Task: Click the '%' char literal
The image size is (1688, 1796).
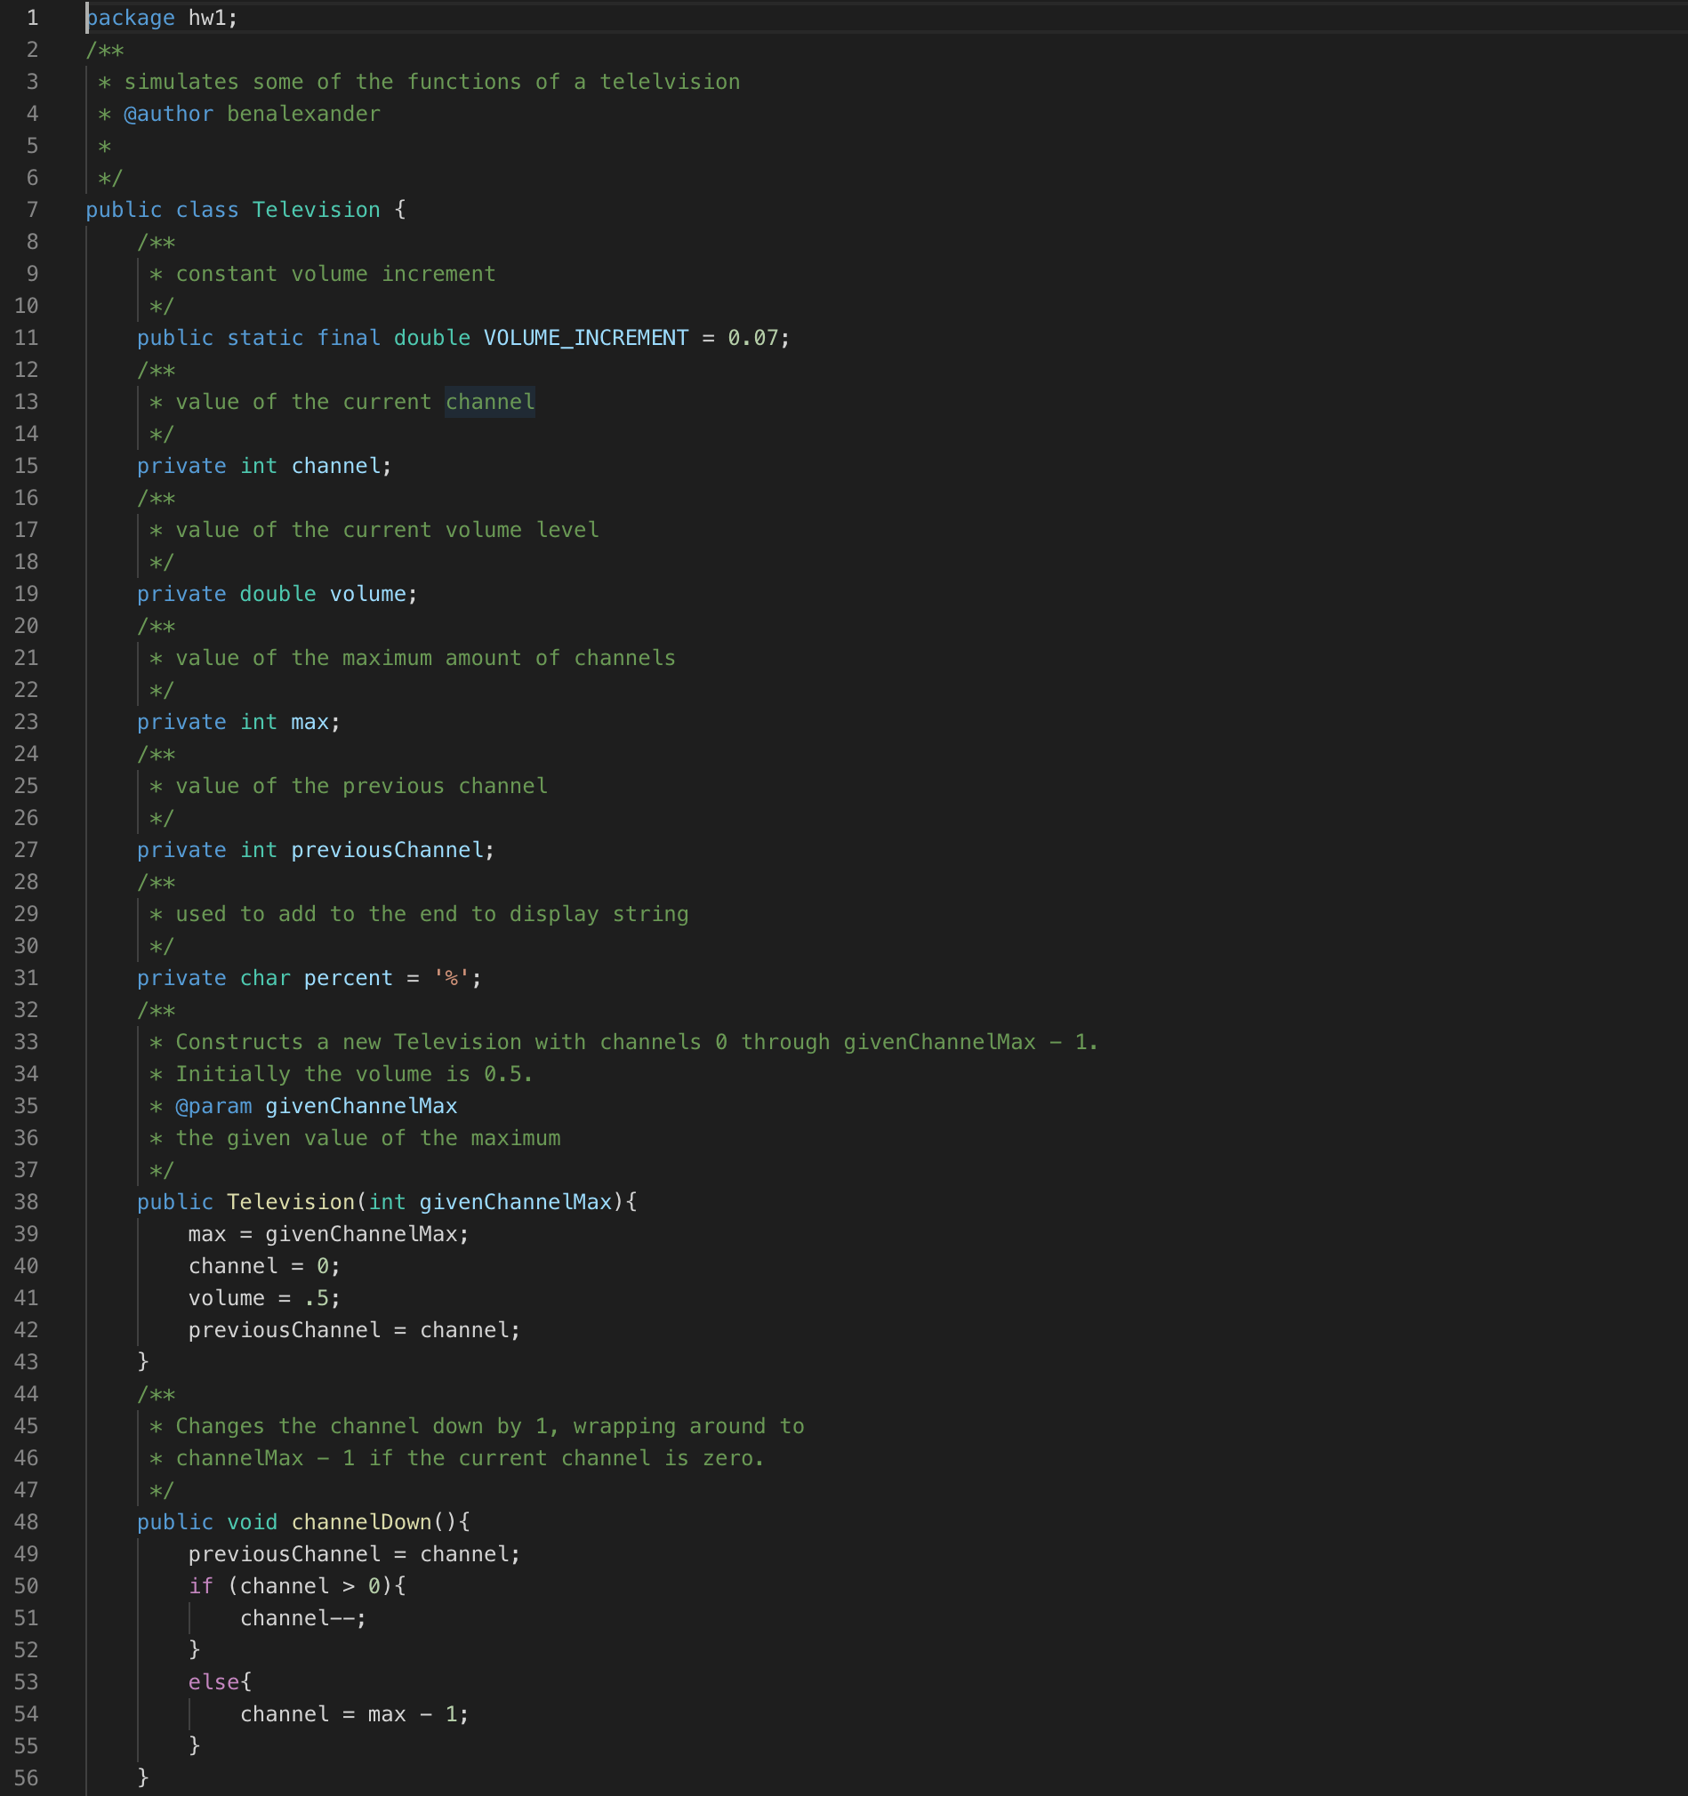Action: 451,978
